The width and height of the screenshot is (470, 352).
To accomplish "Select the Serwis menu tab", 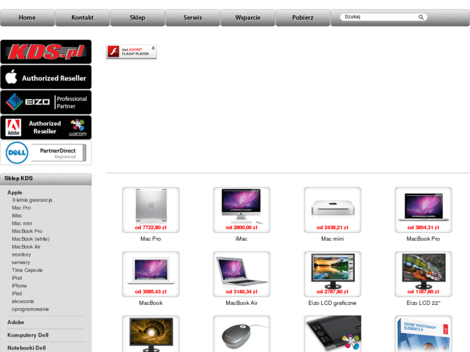I will (x=193, y=17).
